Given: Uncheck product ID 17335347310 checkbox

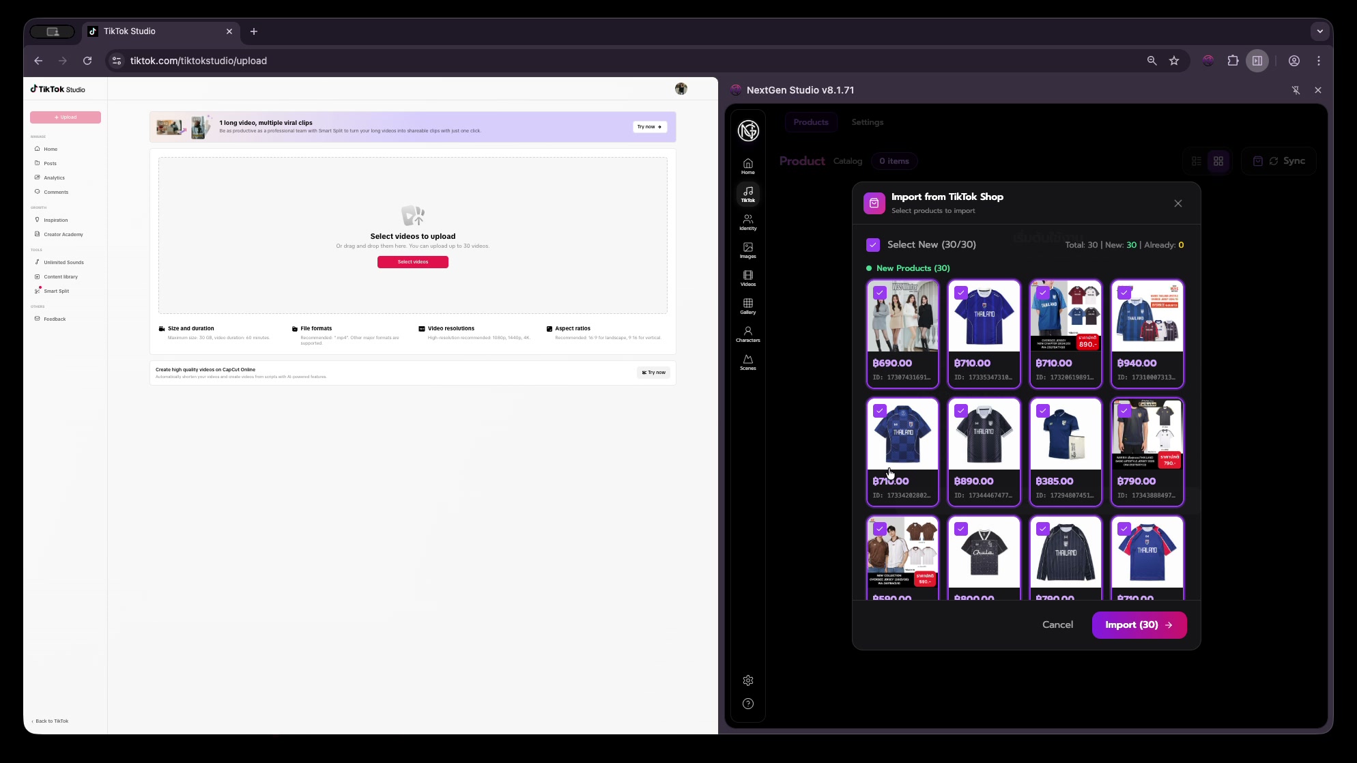Looking at the screenshot, I should pyautogui.click(x=961, y=293).
